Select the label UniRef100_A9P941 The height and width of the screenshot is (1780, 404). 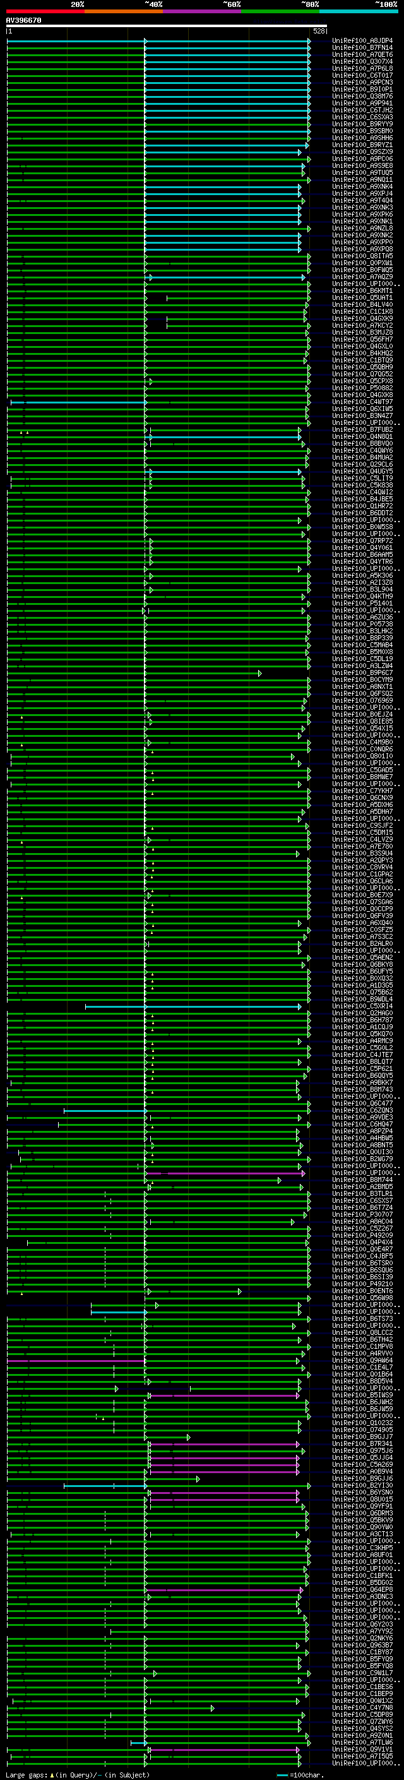tap(362, 103)
